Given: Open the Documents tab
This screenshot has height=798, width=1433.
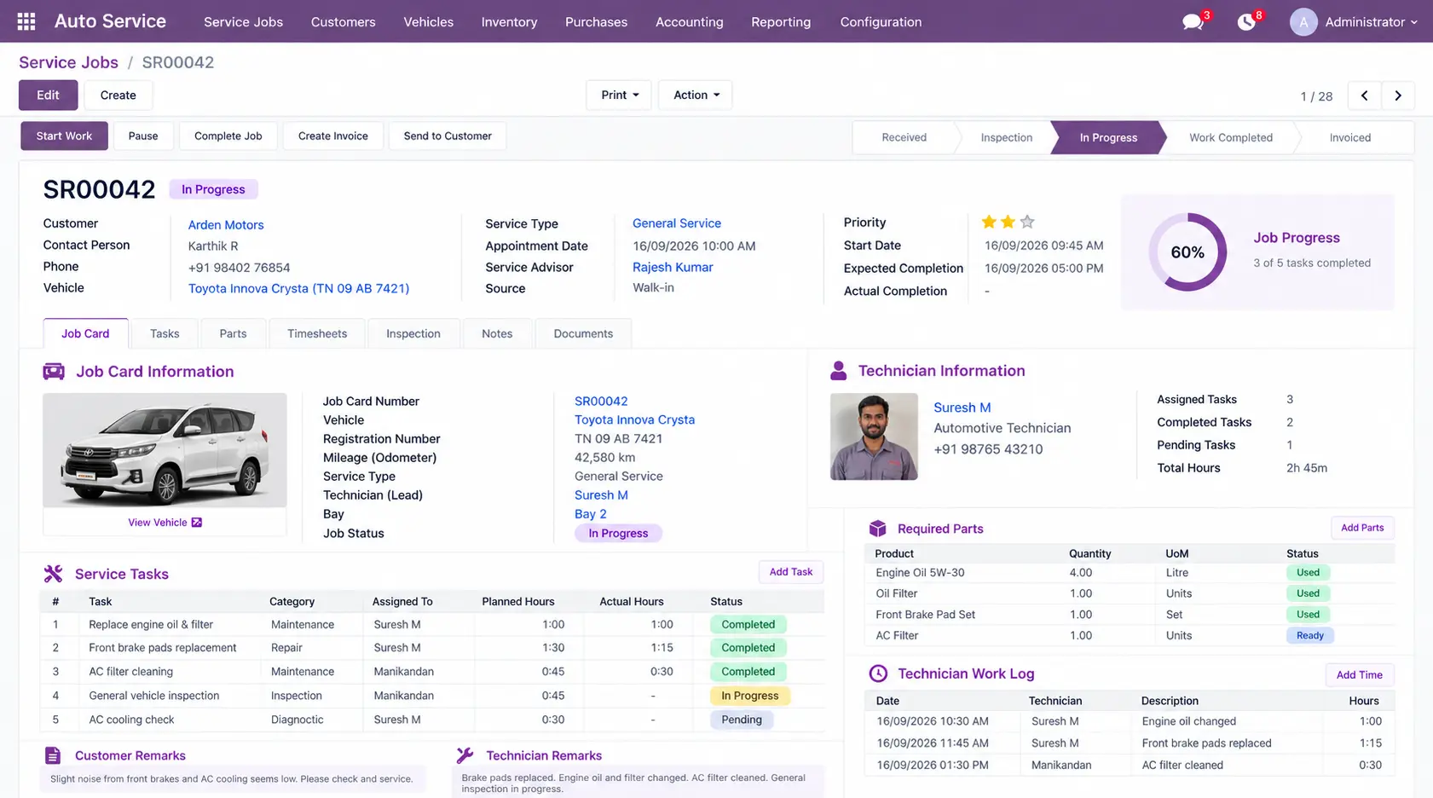Looking at the screenshot, I should (583, 333).
